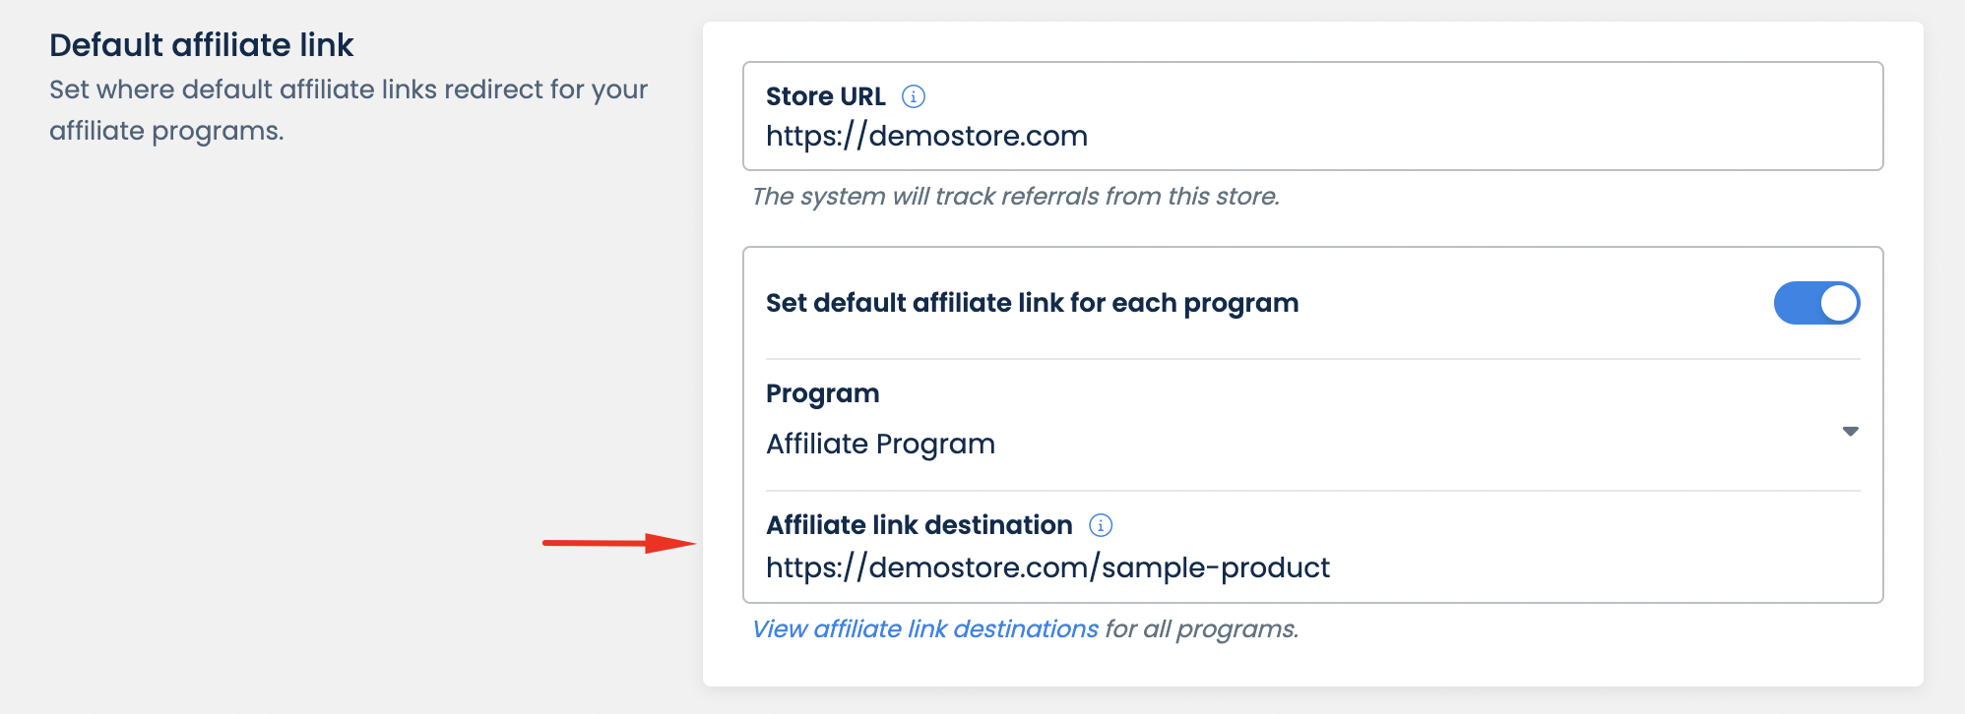Click the empty area right of the demostore.com URL

1477,136
